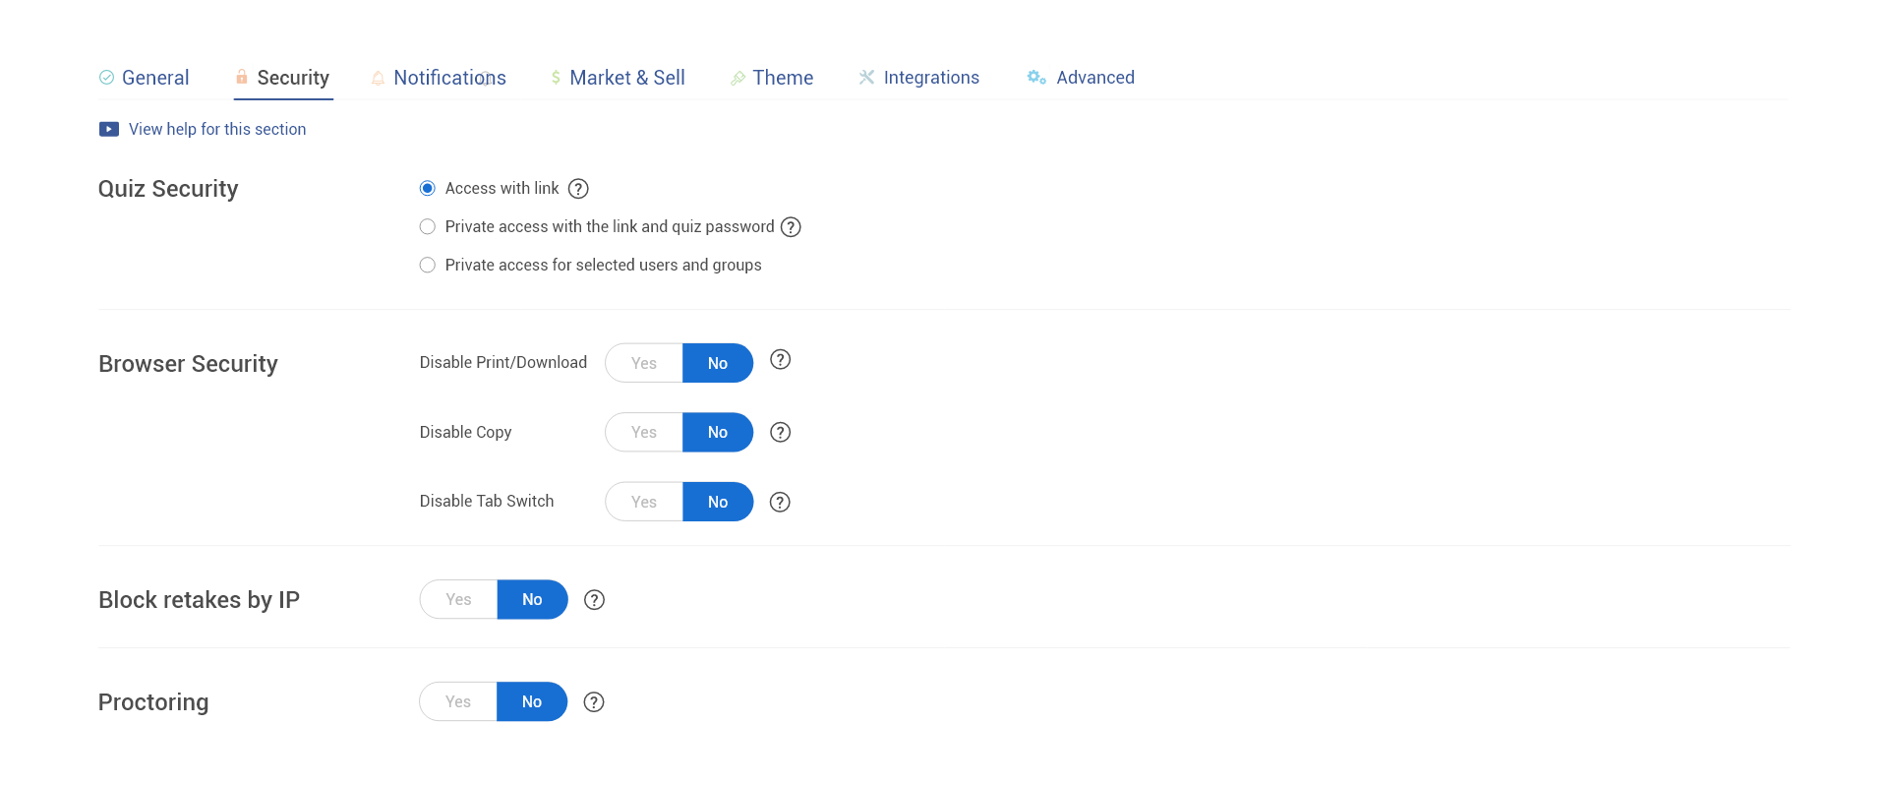Click the video icon beside View help

pyautogui.click(x=109, y=130)
